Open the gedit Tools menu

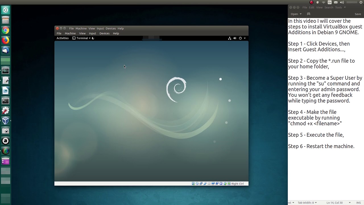click(338, 7)
